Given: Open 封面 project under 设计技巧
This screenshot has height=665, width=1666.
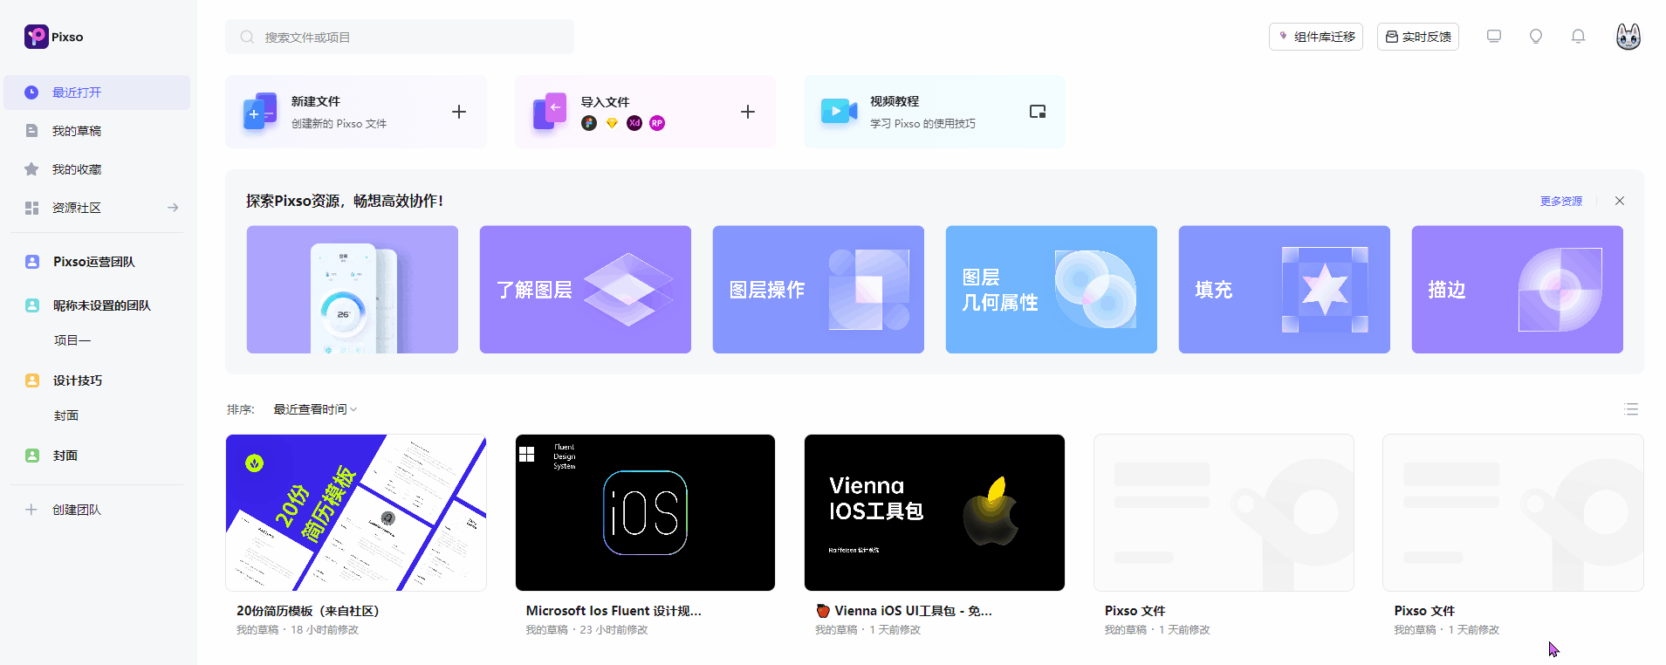Looking at the screenshot, I should pos(66,415).
